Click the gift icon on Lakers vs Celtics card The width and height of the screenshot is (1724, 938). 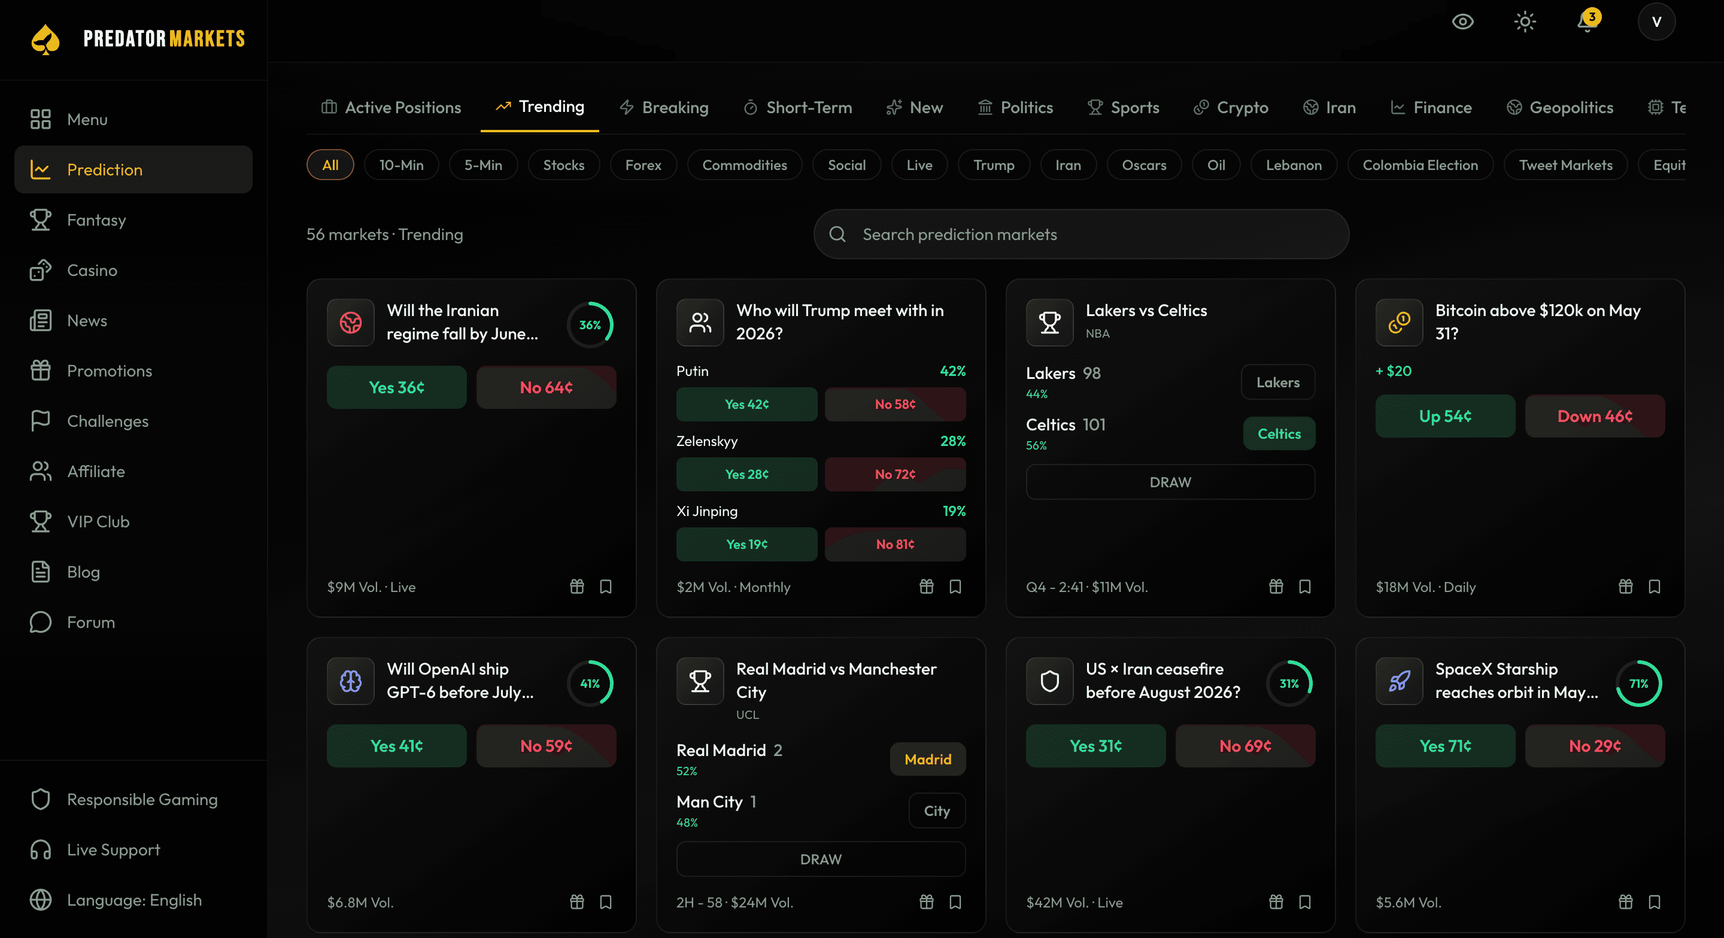[1276, 586]
